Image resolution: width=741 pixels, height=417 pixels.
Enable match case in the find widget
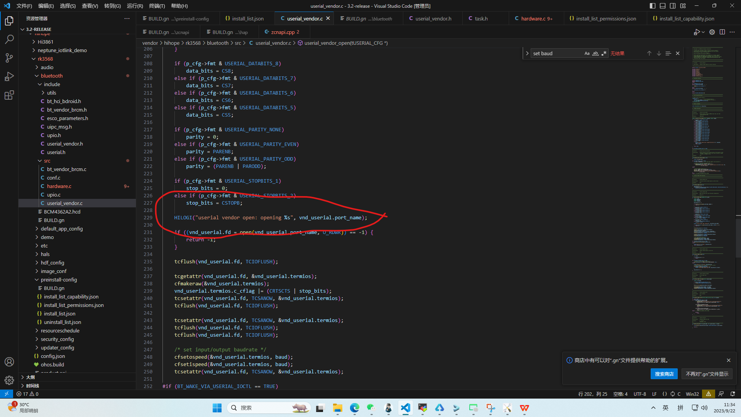click(587, 53)
